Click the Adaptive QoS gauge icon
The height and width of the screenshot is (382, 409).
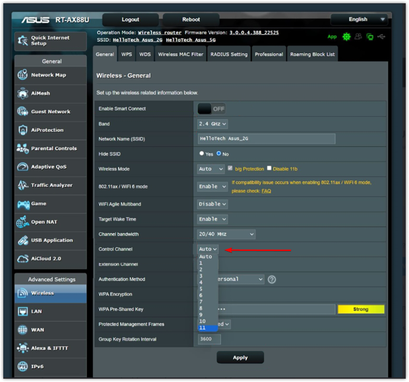pyautogui.click(x=22, y=167)
